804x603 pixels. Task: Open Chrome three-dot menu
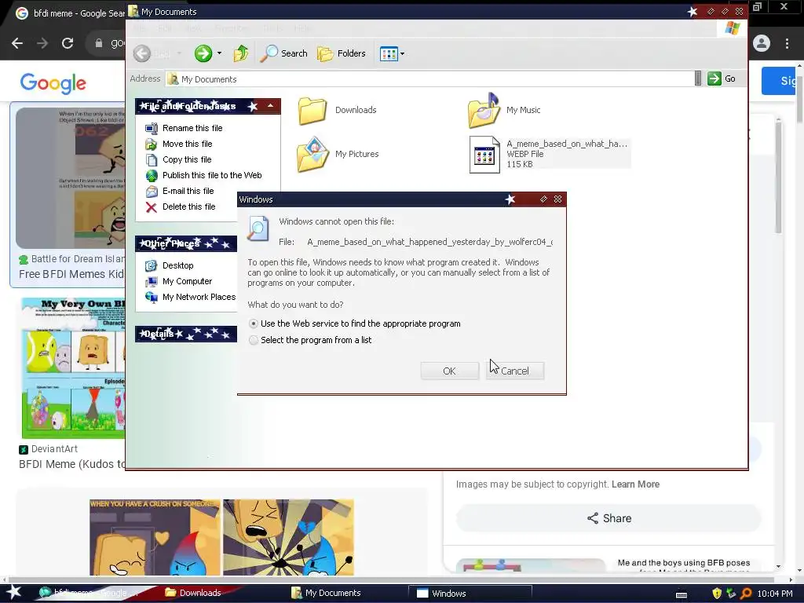tap(787, 43)
